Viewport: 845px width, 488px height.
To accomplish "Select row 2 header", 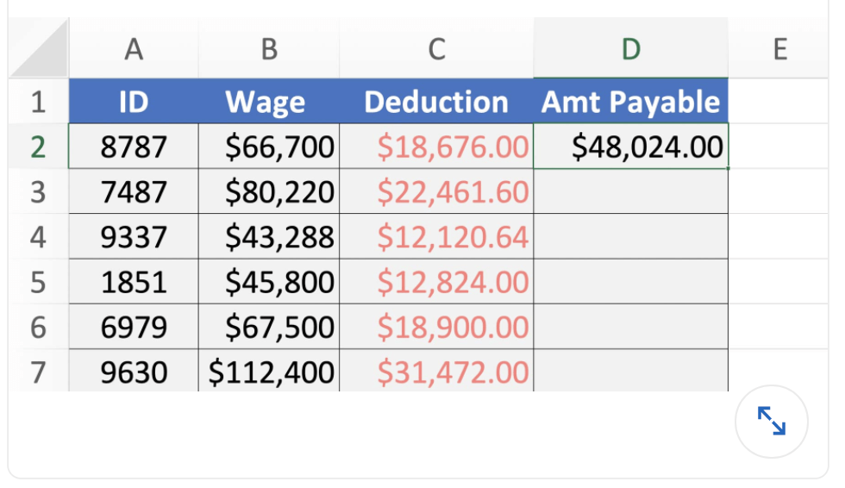I will click(38, 147).
